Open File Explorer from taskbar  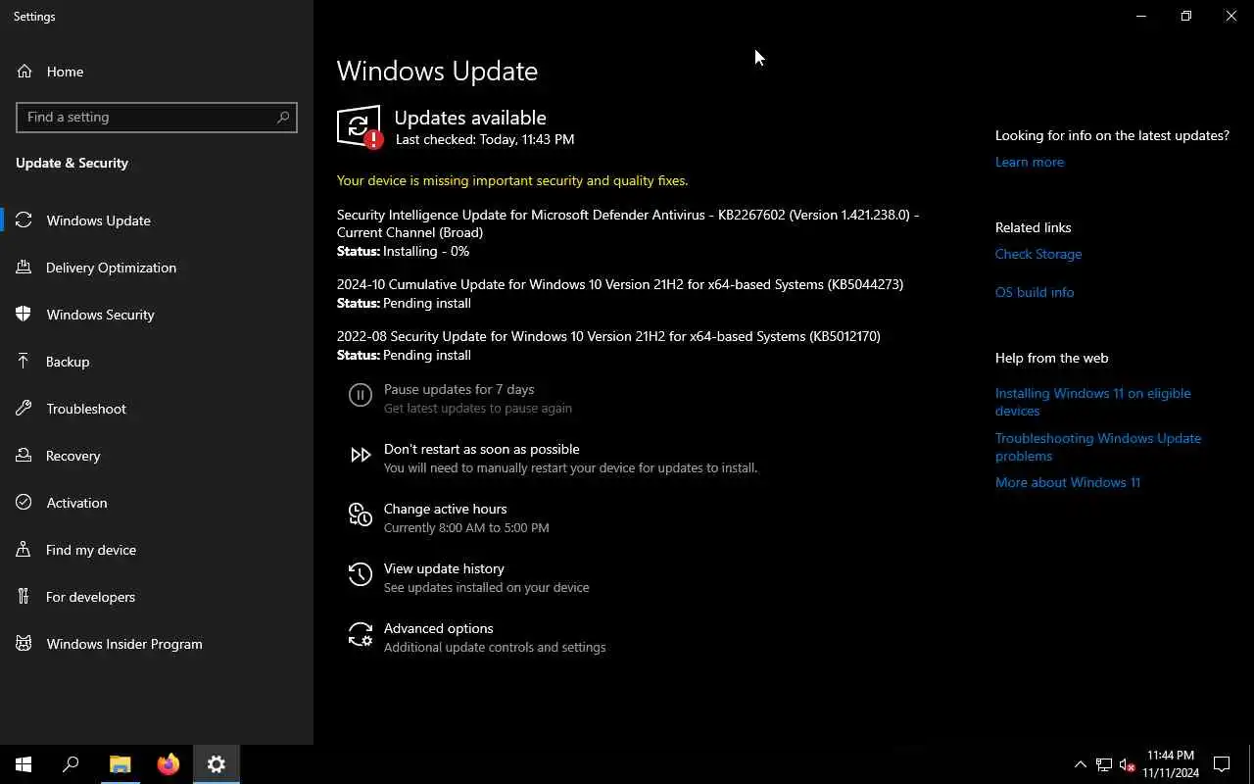click(120, 764)
